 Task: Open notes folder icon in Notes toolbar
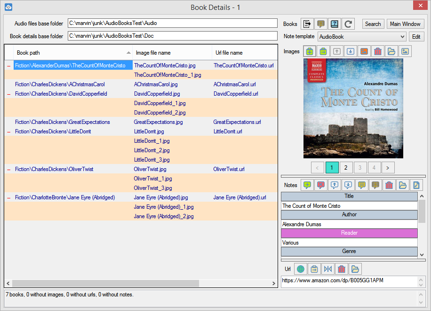point(403,185)
